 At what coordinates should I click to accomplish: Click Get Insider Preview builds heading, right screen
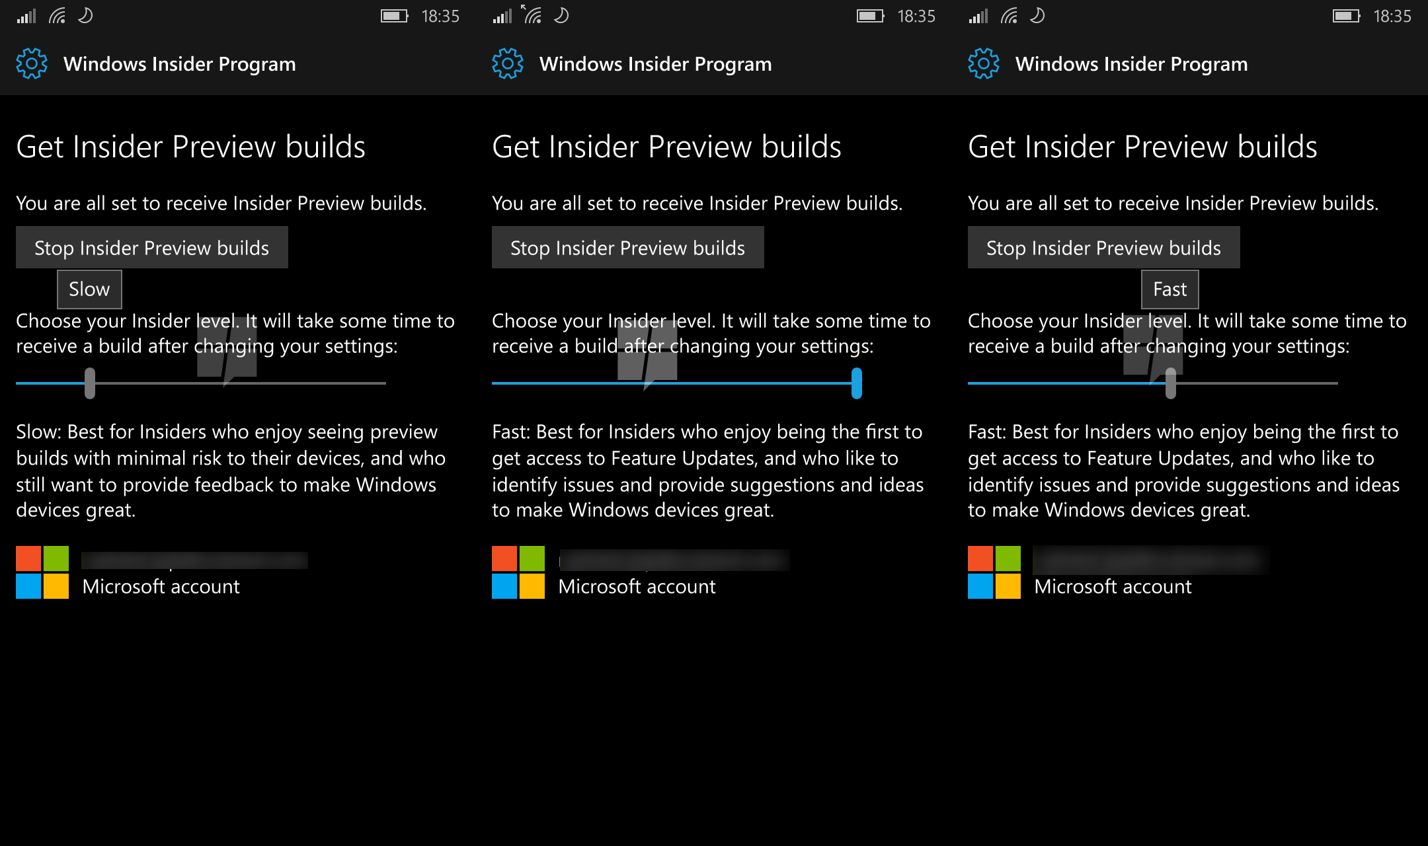tap(1143, 147)
